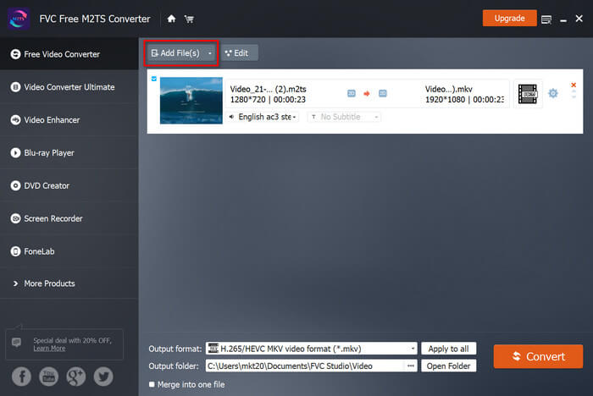Click the ocean wave video thumbnail
593x396 pixels.
191,101
